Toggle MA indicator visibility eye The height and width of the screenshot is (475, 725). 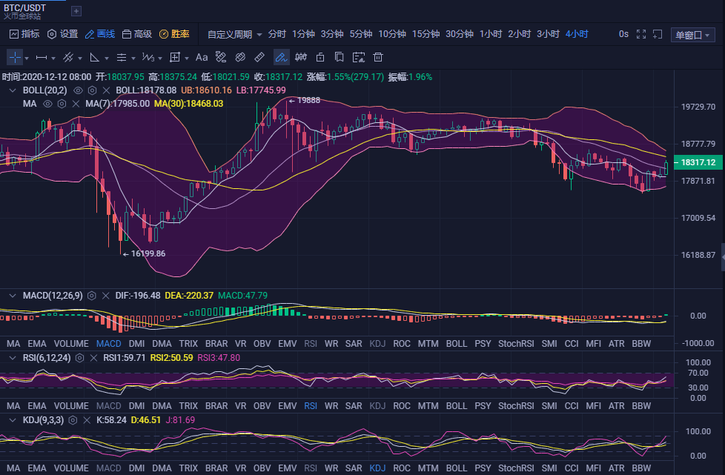(47, 104)
